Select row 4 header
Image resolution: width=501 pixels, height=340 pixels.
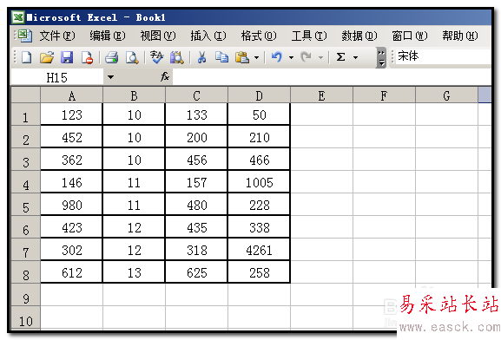point(25,182)
